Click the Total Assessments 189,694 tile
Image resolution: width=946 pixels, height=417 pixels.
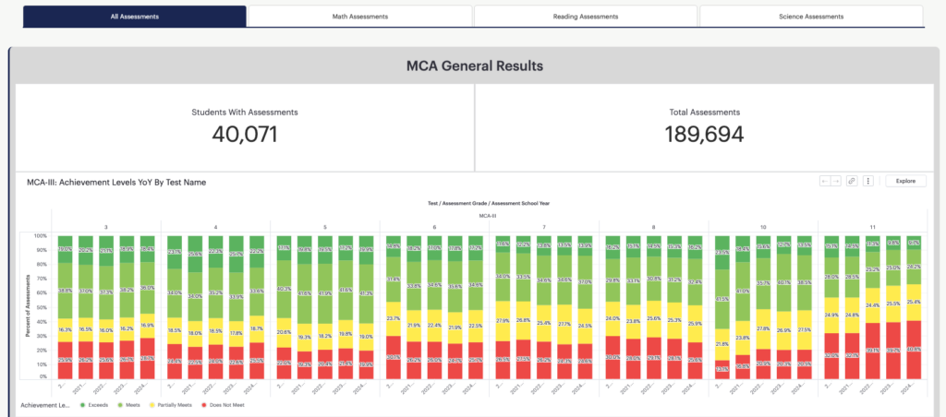point(704,127)
